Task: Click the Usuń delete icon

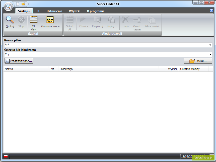Action: click(125, 20)
